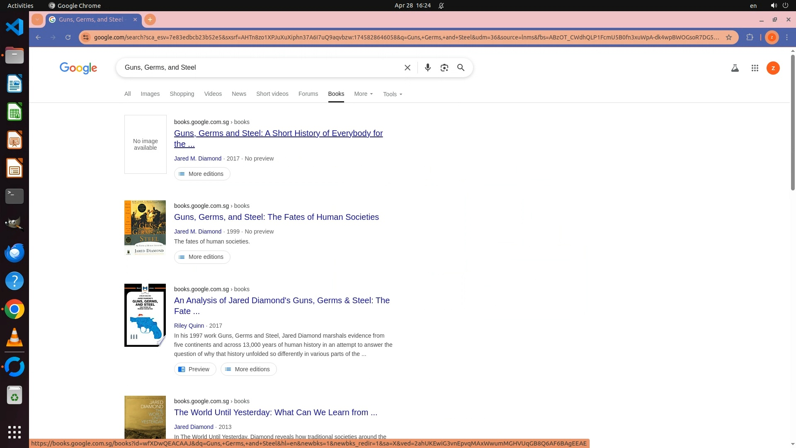Screen dimensions: 796x448
Task: Clear the search box text
Action: [407, 68]
